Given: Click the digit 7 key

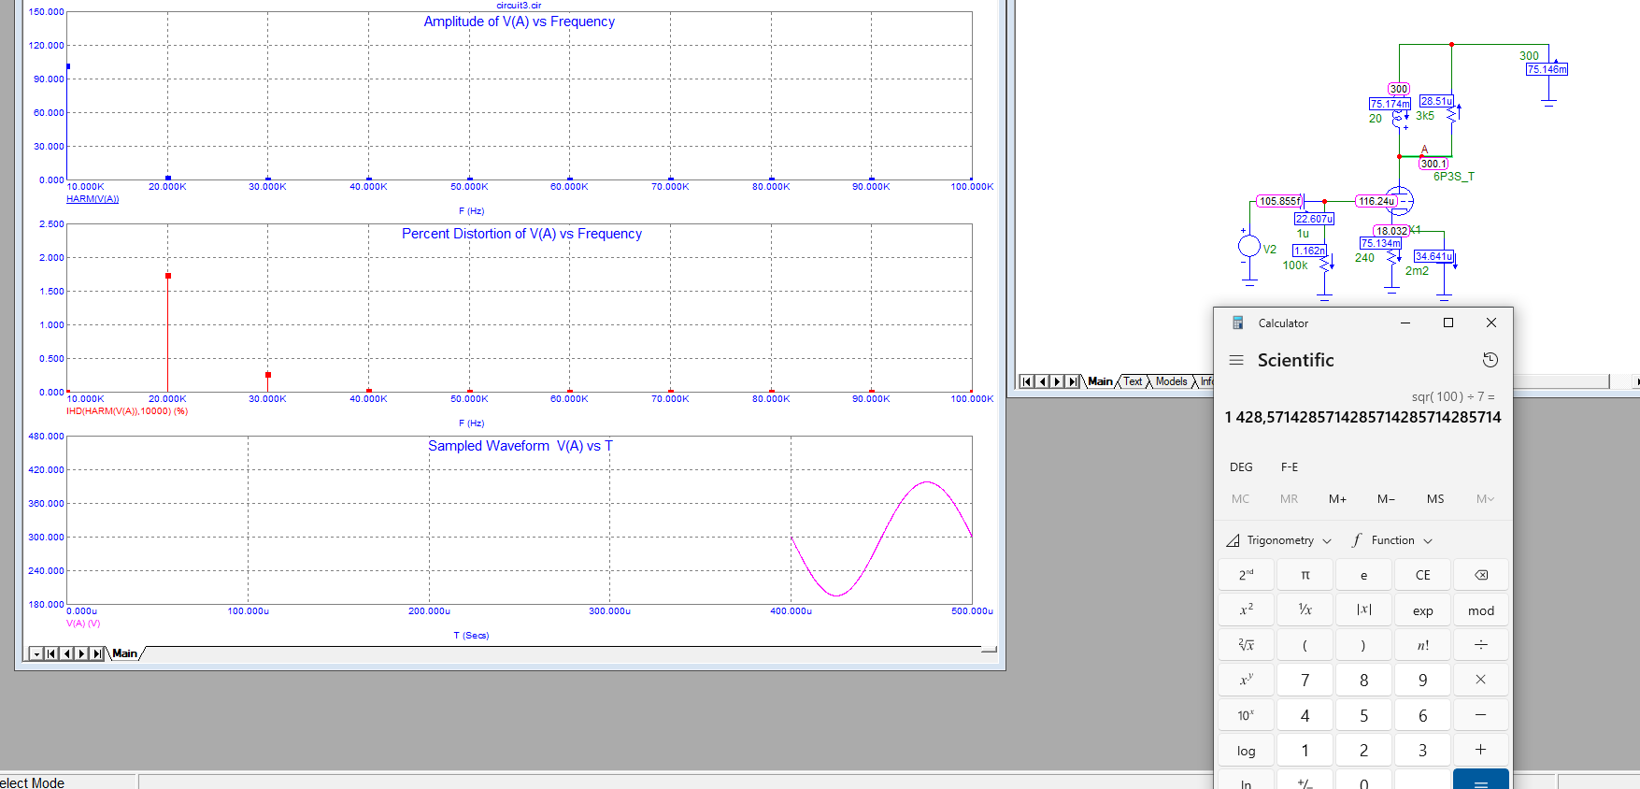Looking at the screenshot, I should pos(1305,681).
